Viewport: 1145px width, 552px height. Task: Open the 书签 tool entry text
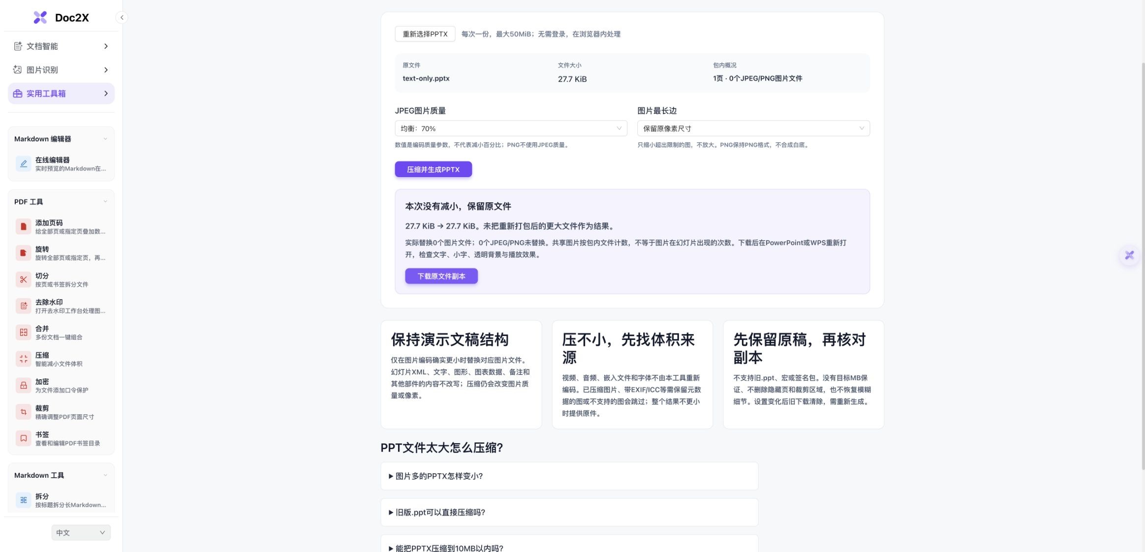click(68, 438)
